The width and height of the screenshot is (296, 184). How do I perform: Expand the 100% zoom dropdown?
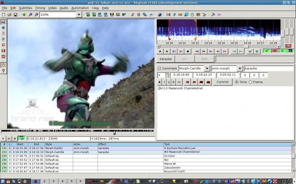(79, 15)
